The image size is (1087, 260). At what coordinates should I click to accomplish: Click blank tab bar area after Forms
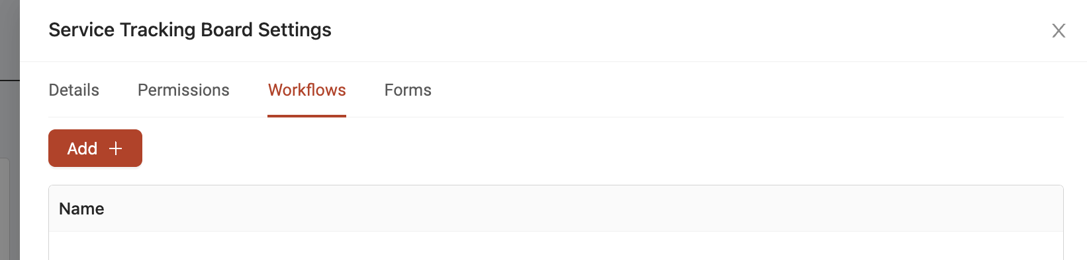[x=748, y=90]
